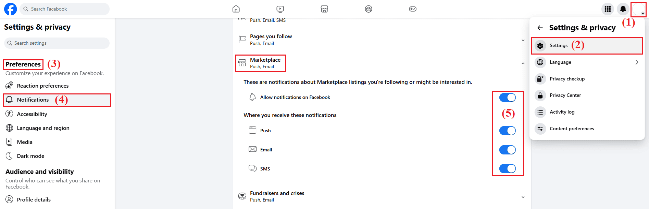The image size is (649, 209).
Task: Toggle Allow notifications on Facebook switch
Action: (507, 98)
